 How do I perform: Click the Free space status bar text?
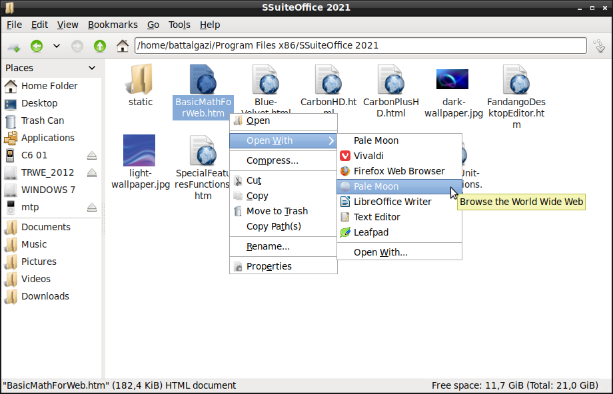(x=515, y=386)
